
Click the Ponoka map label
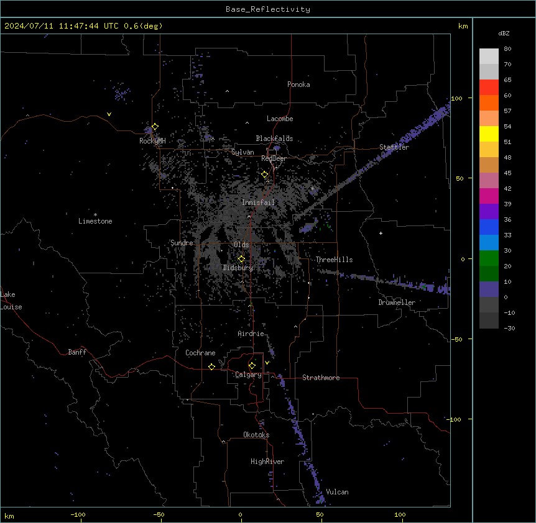298,84
